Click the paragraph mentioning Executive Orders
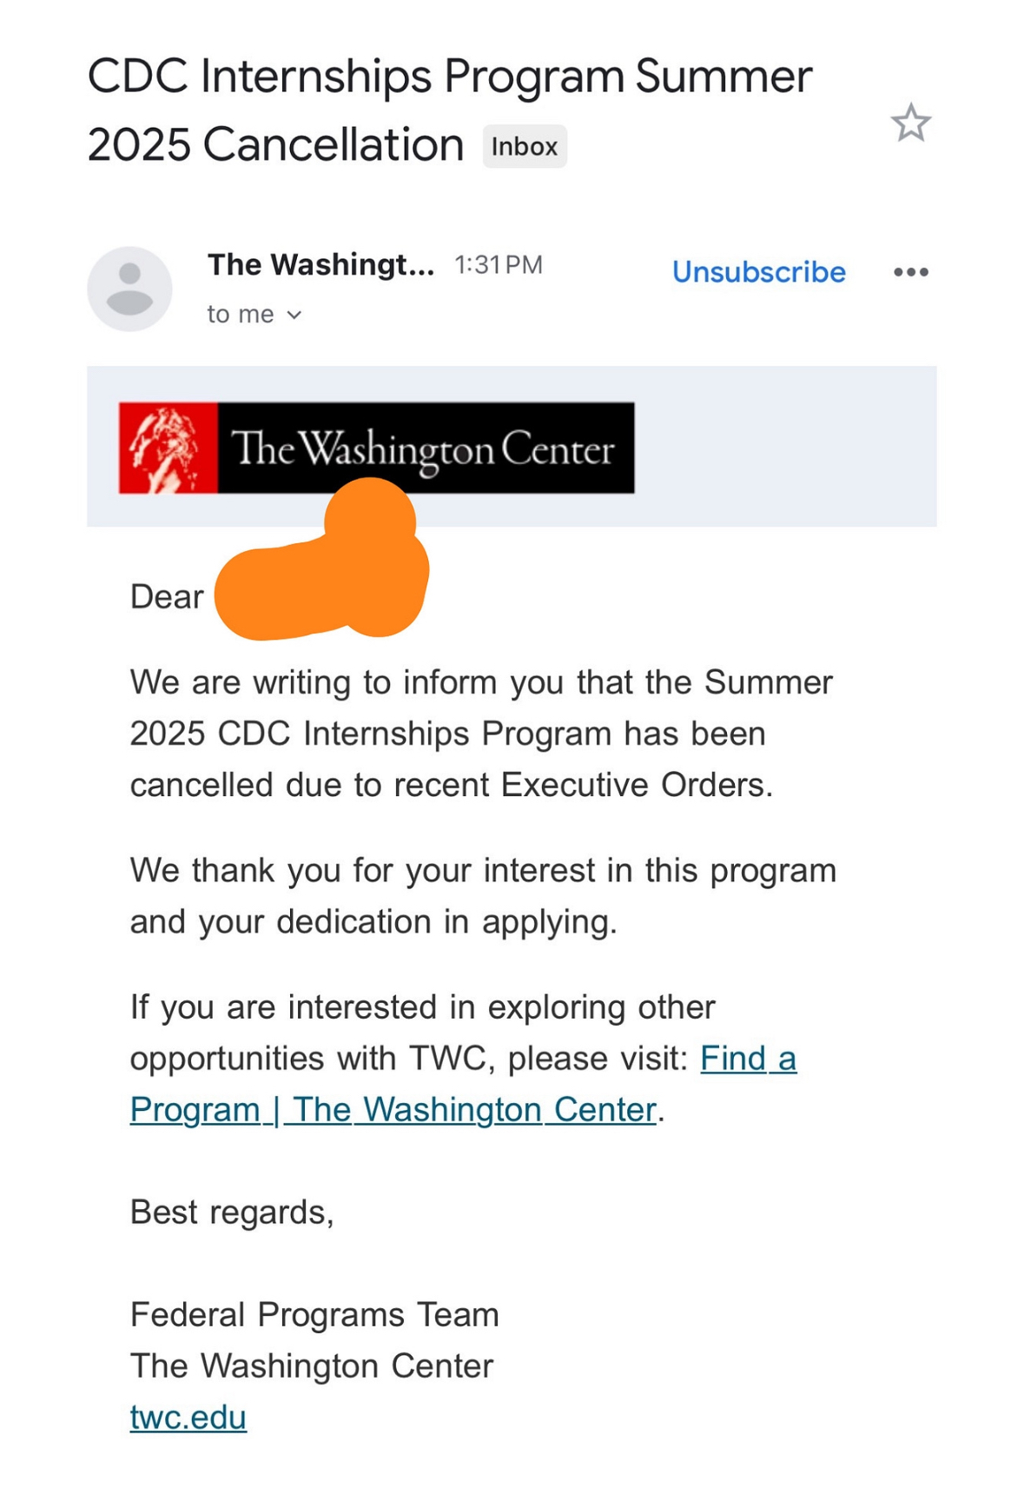 [481, 734]
